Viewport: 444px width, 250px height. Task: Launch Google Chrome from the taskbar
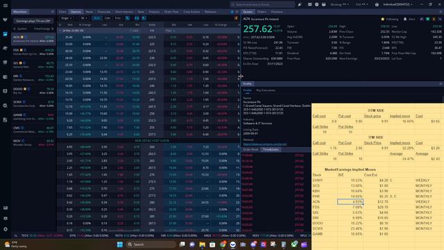[223, 244]
